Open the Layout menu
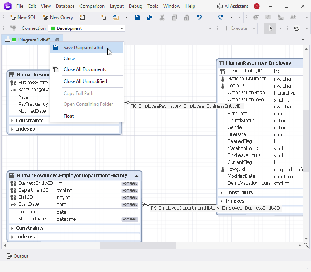 point(117,6)
